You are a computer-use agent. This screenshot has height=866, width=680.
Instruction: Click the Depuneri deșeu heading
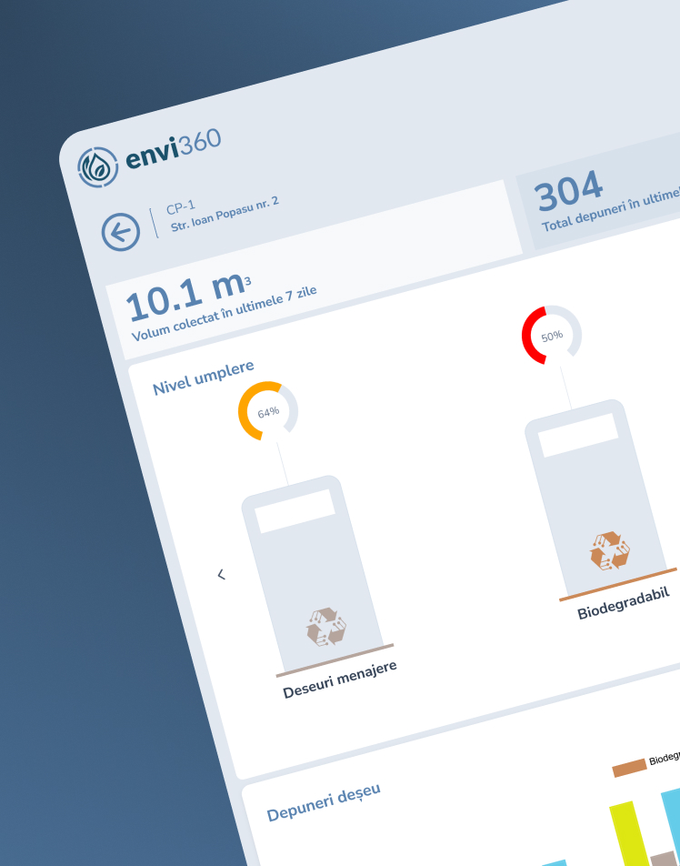(x=324, y=802)
